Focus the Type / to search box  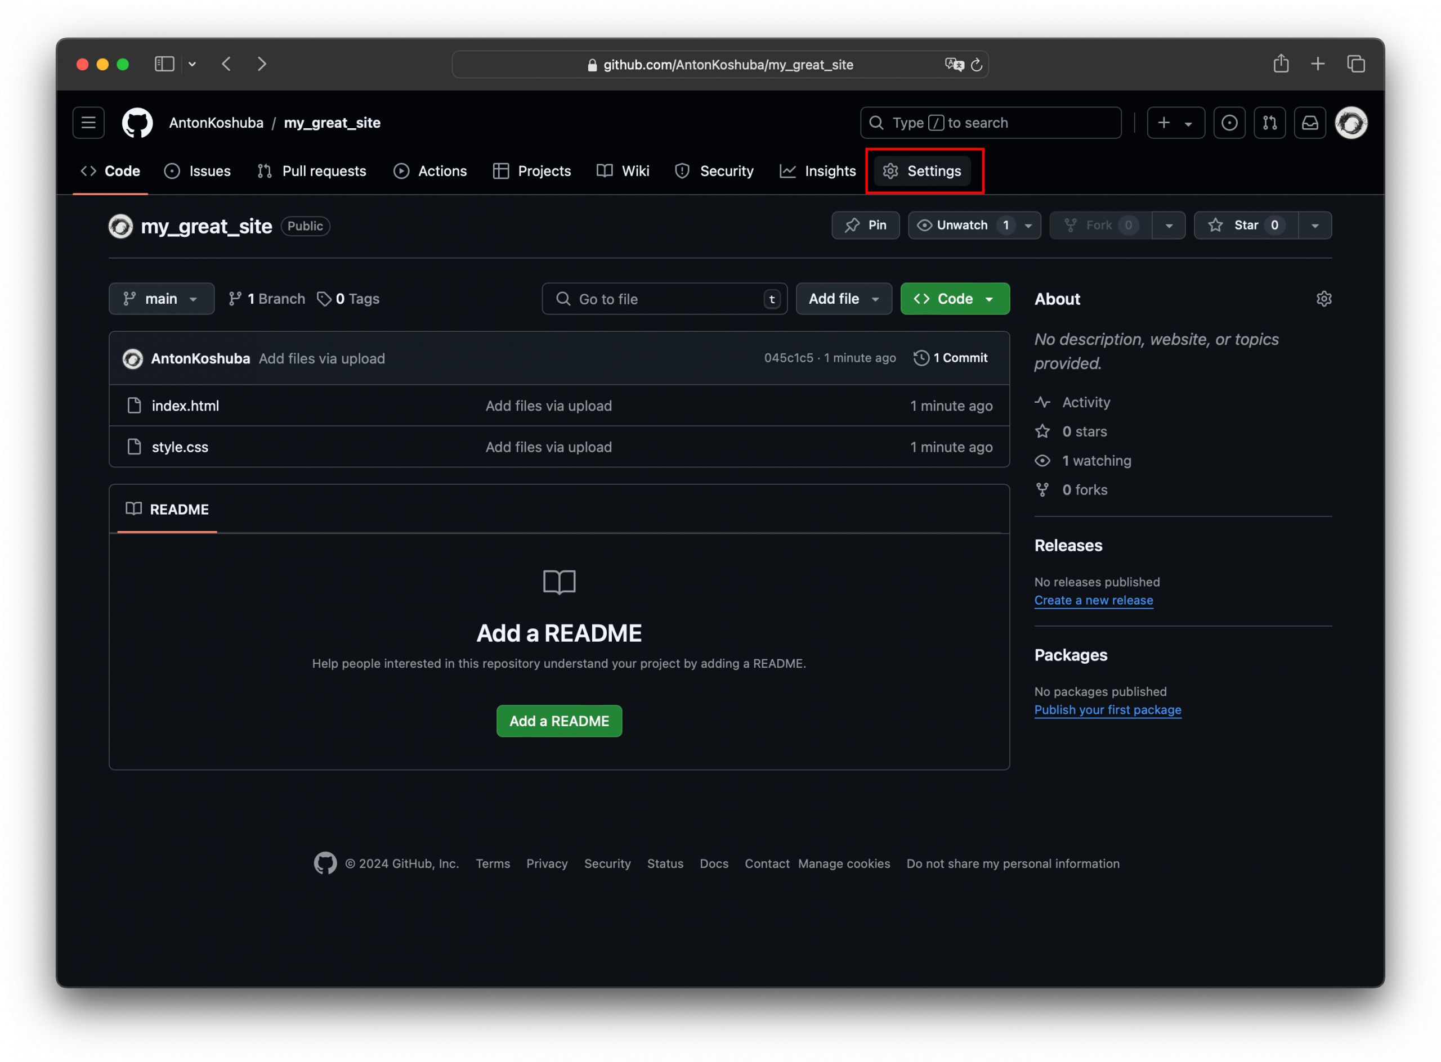pyautogui.click(x=990, y=123)
